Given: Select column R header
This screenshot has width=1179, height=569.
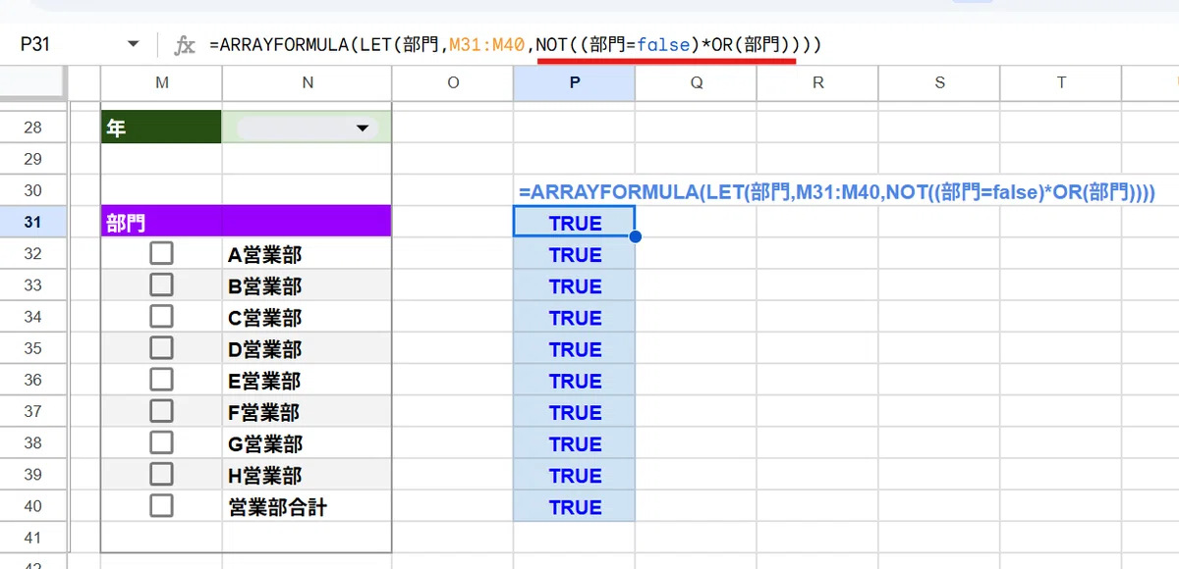Looking at the screenshot, I should (818, 83).
